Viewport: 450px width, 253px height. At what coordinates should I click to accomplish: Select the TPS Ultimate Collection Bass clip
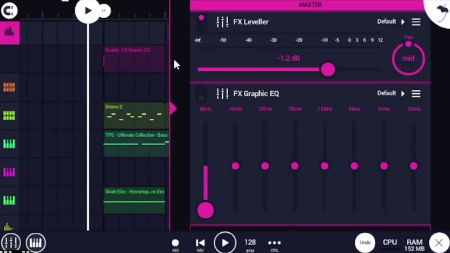pyautogui.click(x=136, y=144)
